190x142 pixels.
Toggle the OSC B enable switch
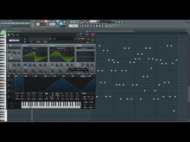point(50,45)
